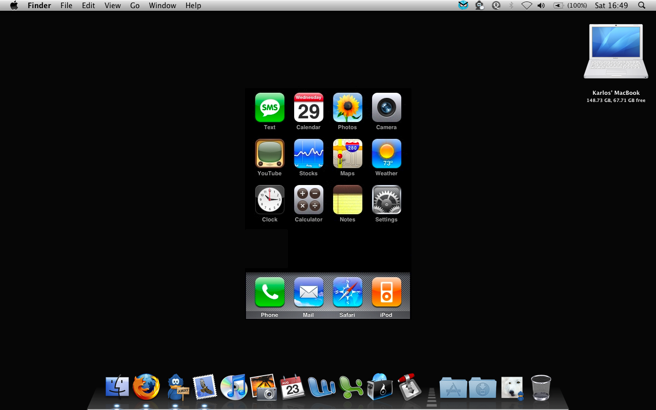656x410 pixels.
Task: Click the Sat 16:49 clock
Action: 611,5
